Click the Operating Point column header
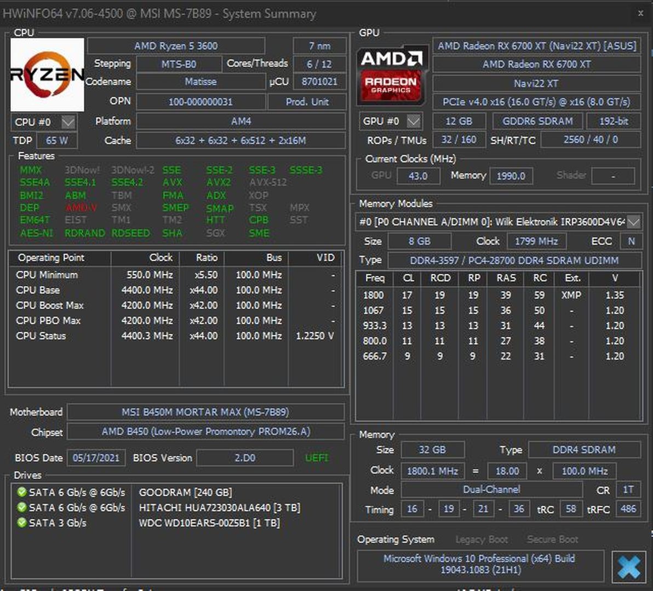This screenshot has height=591, width=653. coord(60,258)
